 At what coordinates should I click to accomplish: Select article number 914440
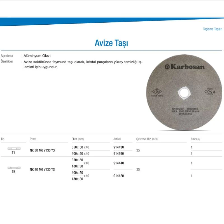click(118, 163)
